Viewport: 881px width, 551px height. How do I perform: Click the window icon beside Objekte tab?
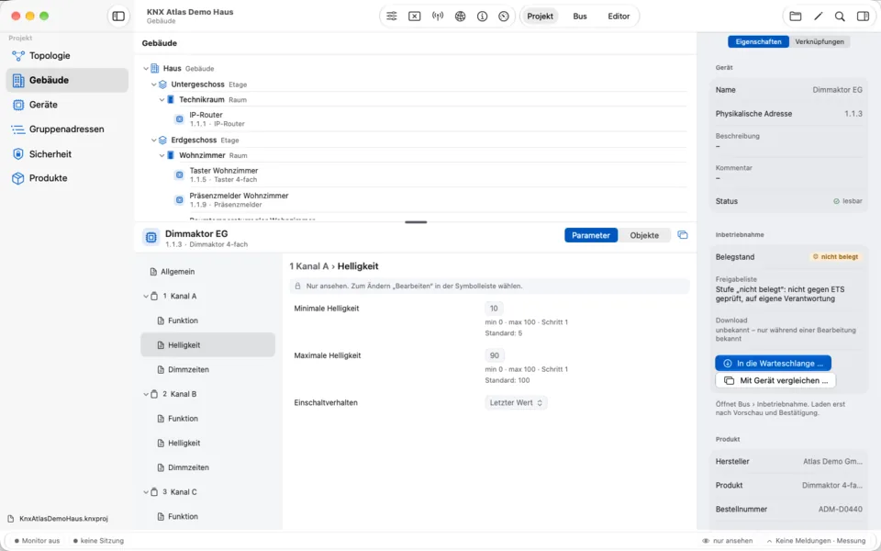tap(683, 235)
